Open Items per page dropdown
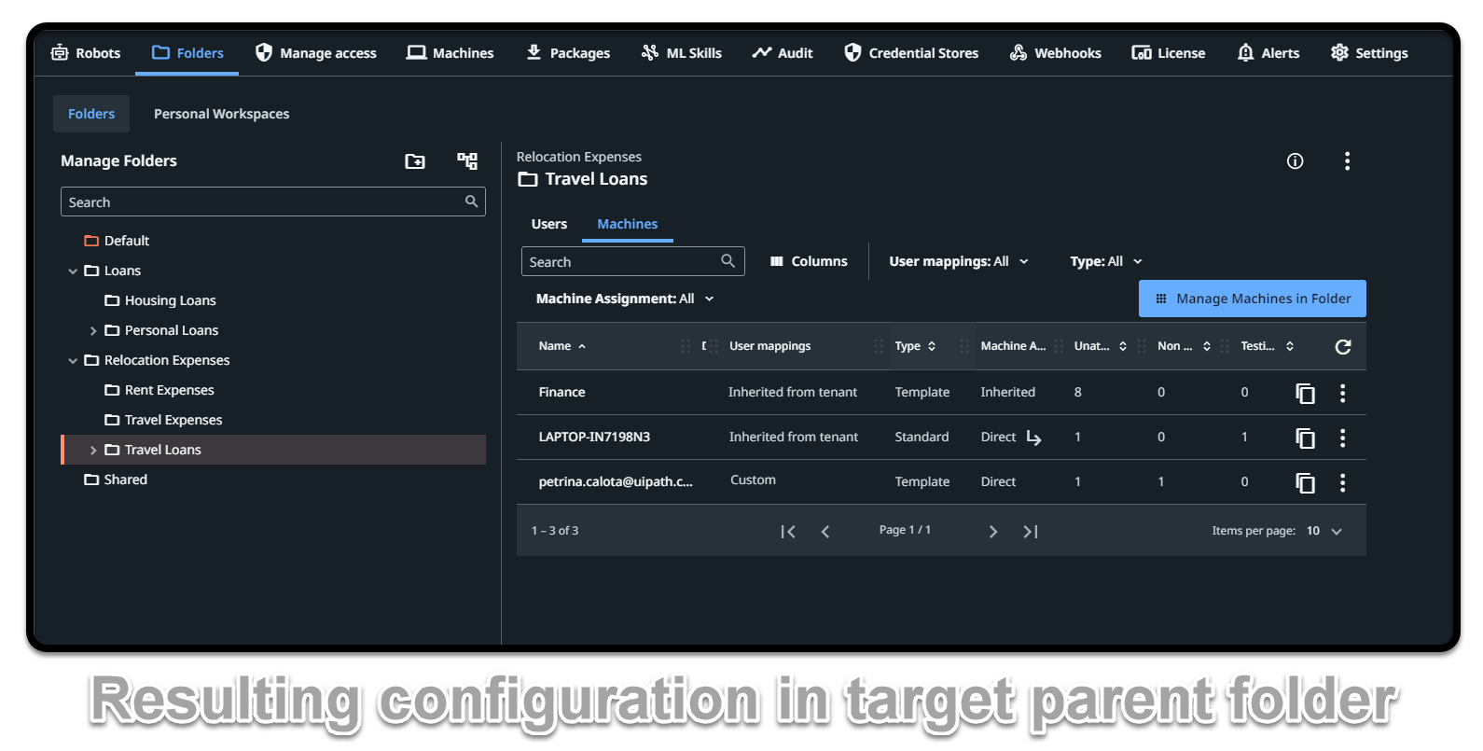The image size is (1483, 751). point(1324,531)
